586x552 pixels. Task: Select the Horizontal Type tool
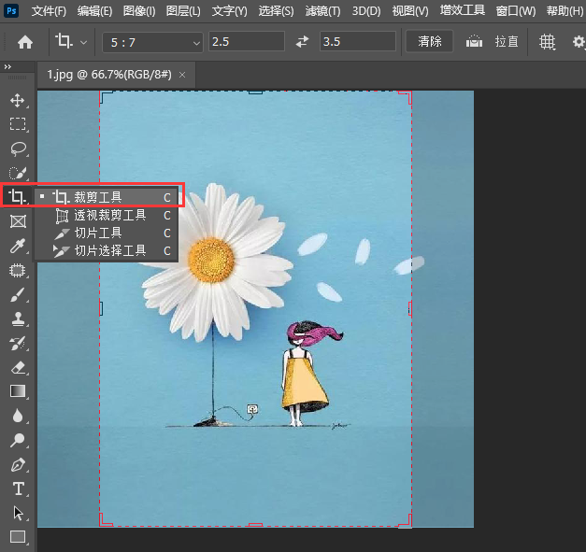18,488
